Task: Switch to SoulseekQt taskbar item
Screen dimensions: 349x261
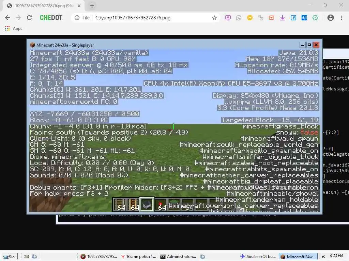Action: 258,257
